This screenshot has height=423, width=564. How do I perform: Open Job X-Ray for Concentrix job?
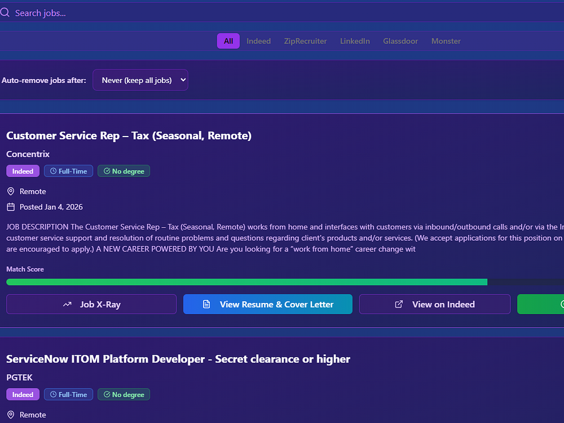point(91,305)
